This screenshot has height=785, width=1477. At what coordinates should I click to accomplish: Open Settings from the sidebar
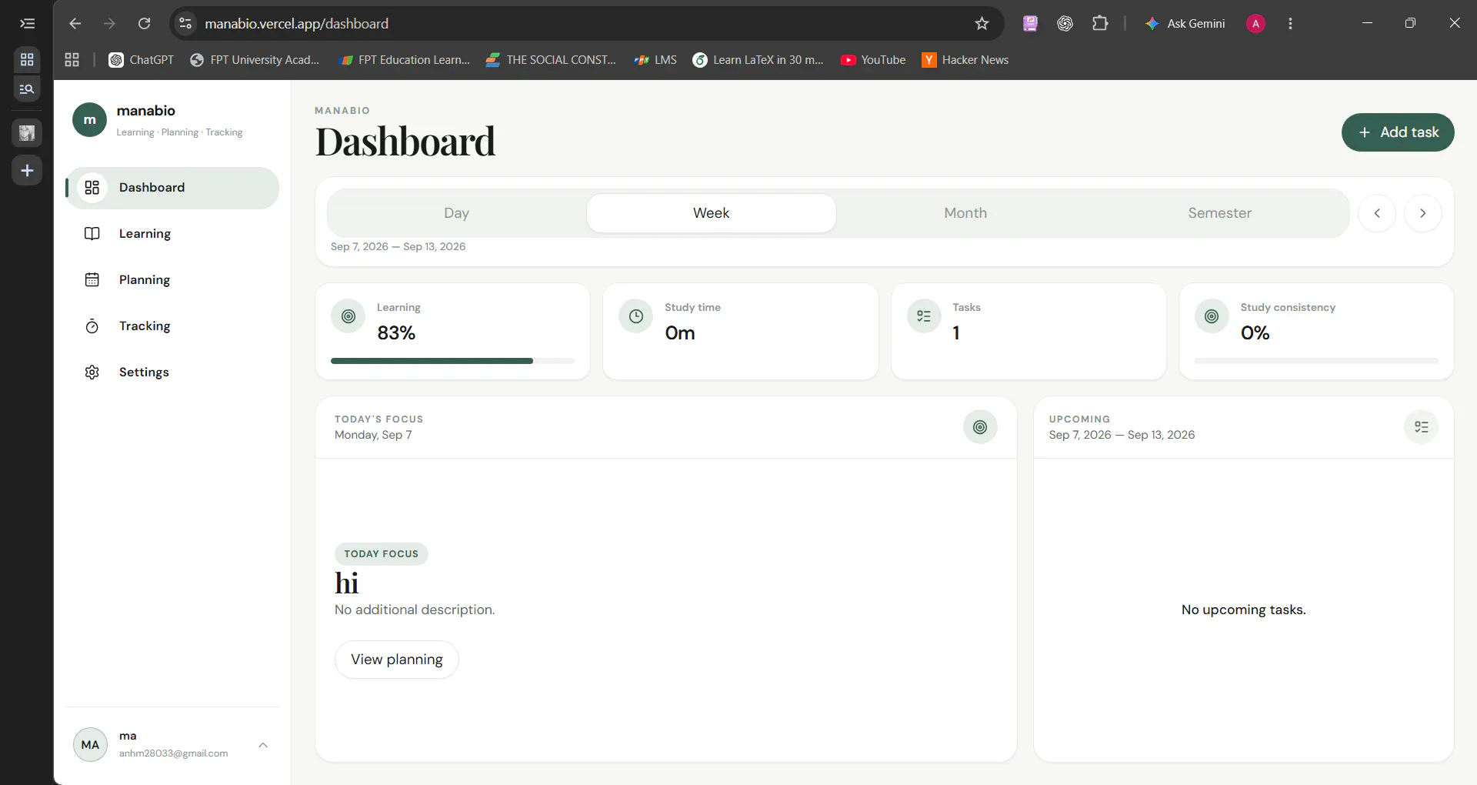click(172, 372)
